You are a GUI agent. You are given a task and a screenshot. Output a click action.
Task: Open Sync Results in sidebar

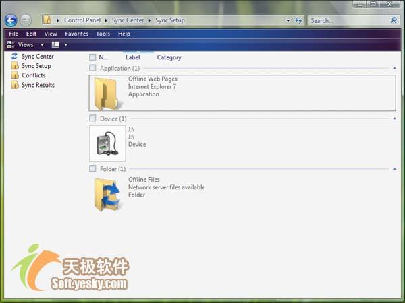[38, 85]
